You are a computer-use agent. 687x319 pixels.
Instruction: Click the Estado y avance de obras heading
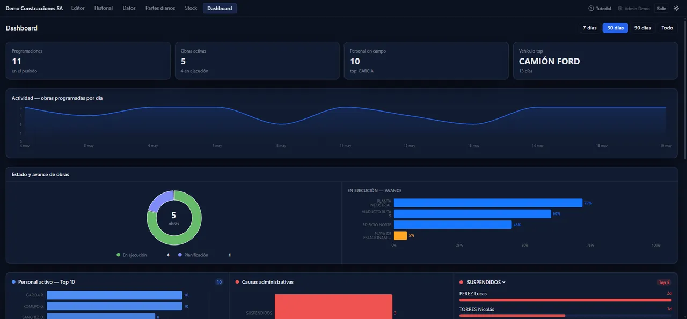(40, 174)
